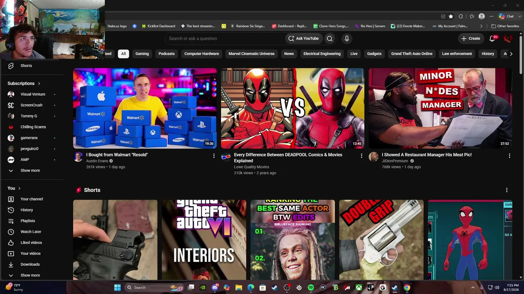This screenshot has width=524, height=294.
Task: Show more bookmarks with the overflow chevron
Action: [x=481, y=26]
